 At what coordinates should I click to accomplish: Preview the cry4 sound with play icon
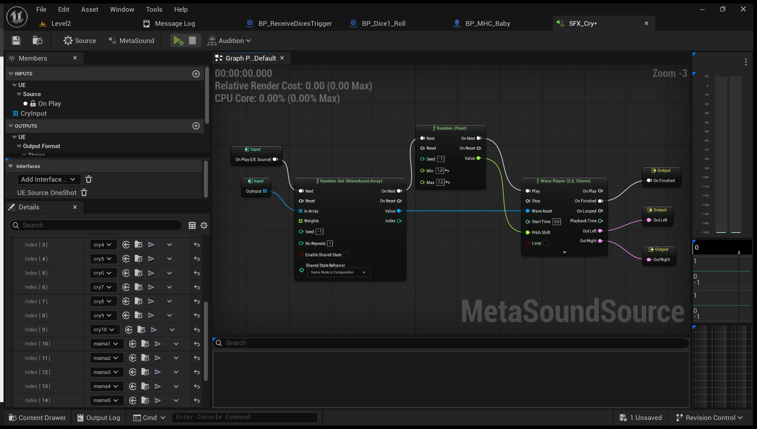pos(151,245)
